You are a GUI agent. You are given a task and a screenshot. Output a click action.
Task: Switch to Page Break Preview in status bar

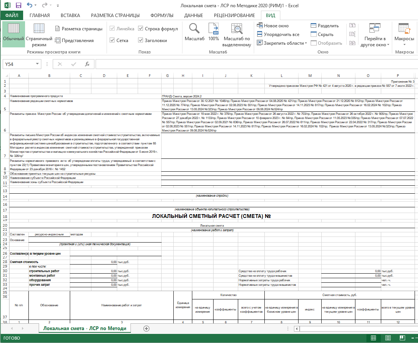(402, 338)
